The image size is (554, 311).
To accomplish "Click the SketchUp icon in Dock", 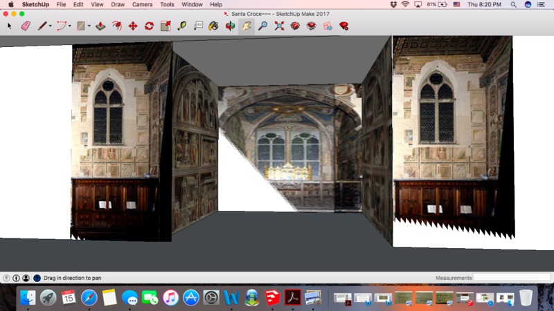I will click(x=272, y=298).
